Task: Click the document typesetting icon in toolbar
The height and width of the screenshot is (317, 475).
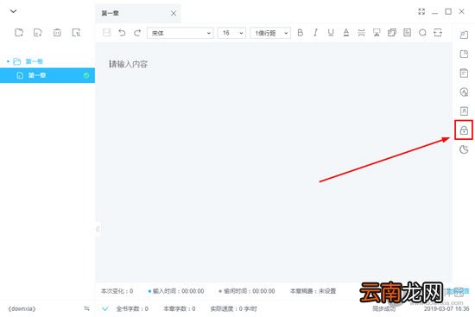Action: pos(407,33)
